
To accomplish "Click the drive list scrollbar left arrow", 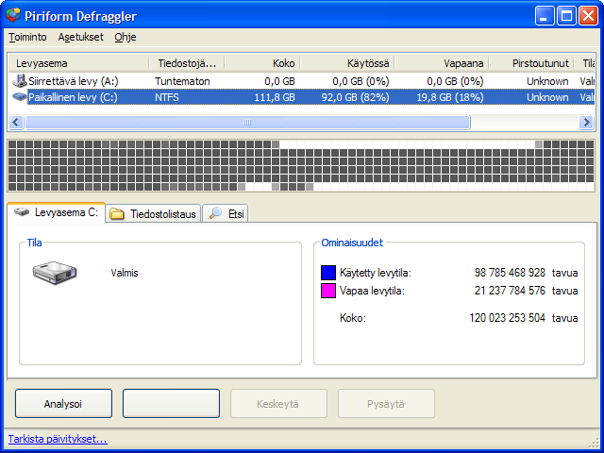I will pyautogui.click(x=15, y=122).
